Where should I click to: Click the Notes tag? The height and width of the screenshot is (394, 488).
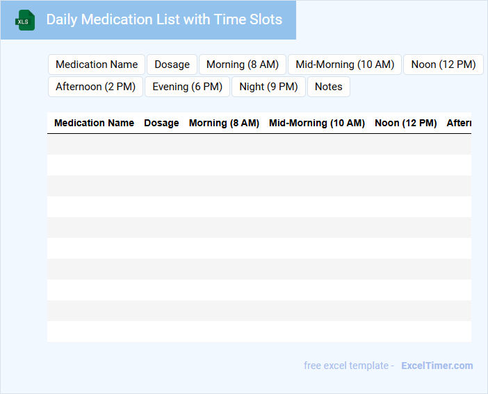pyautogui.click(x=329, y=87)
